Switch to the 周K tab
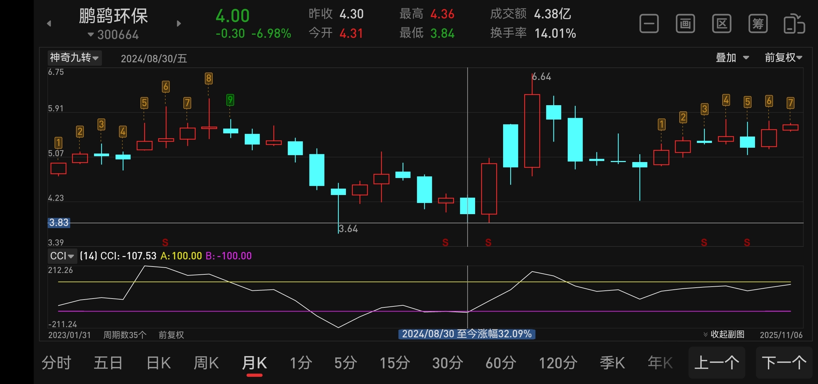This screenshot has height=384, width=818. coord(206,363)
